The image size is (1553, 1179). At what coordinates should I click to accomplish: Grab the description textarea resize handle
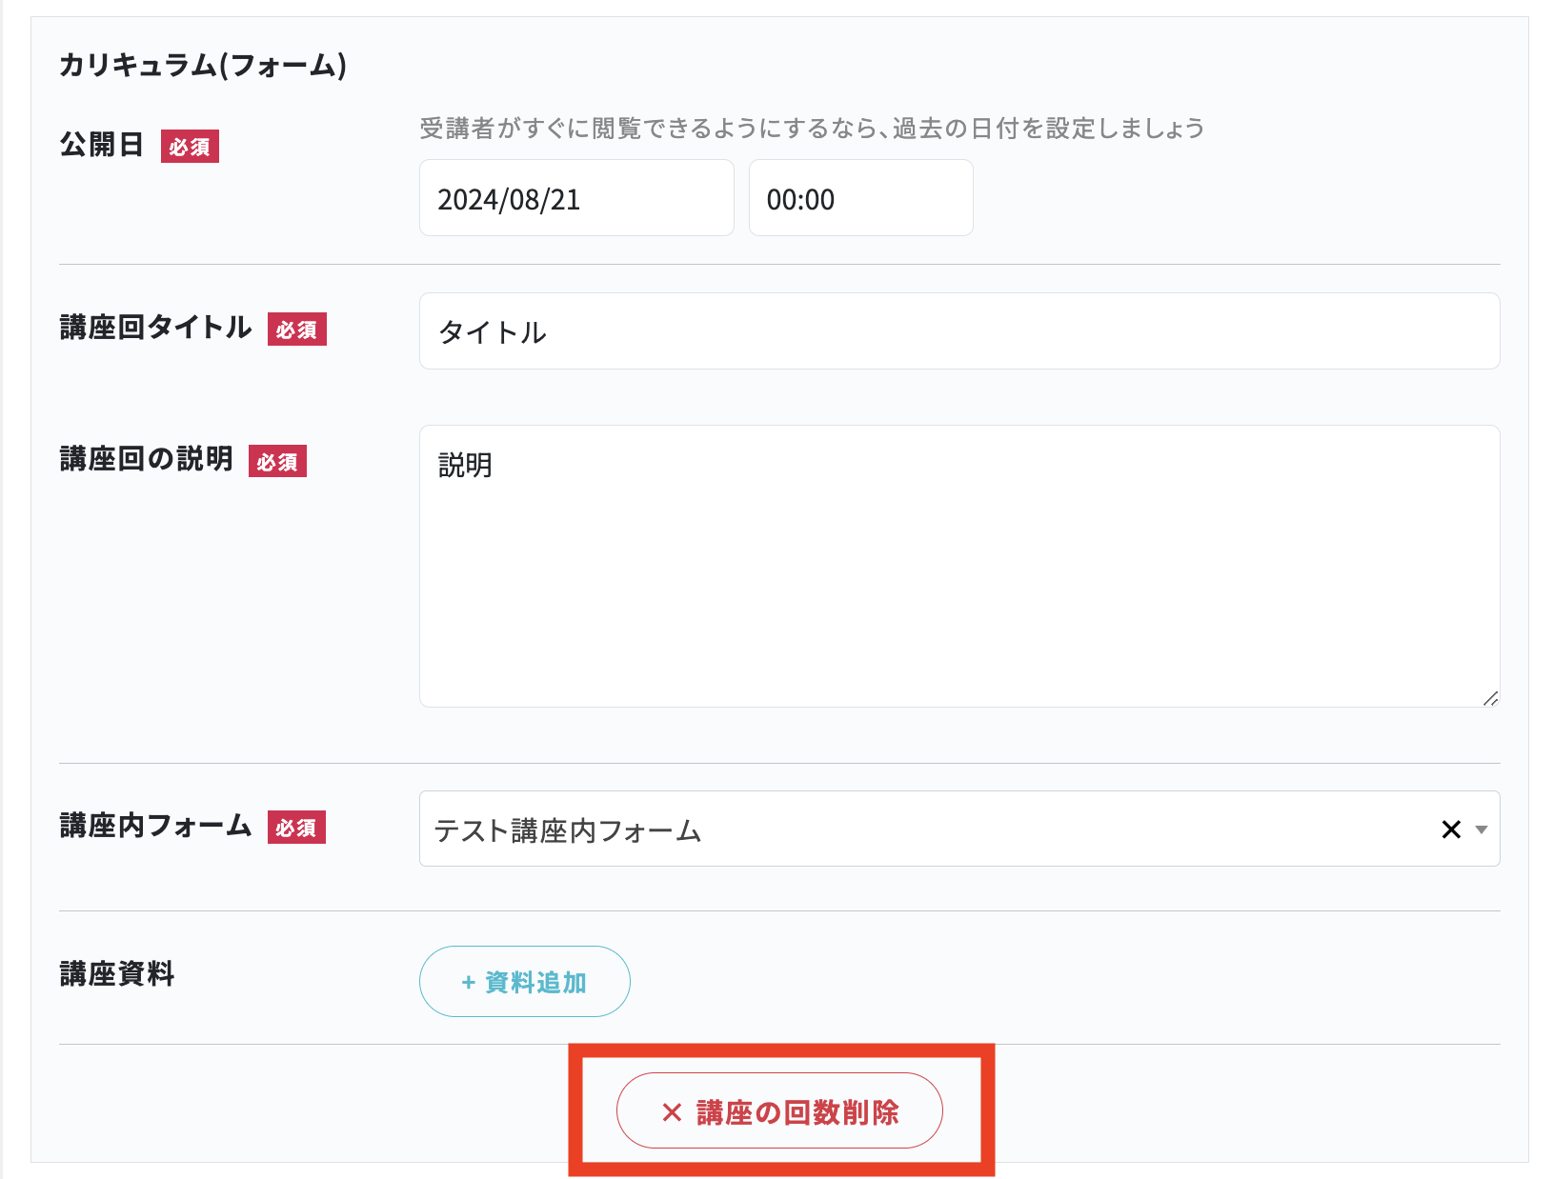pyautogui.click(x=1490, y=698)
